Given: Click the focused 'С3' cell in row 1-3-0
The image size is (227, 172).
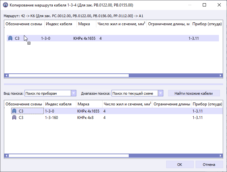Looking at the screenshot, I should coord(27,111).
